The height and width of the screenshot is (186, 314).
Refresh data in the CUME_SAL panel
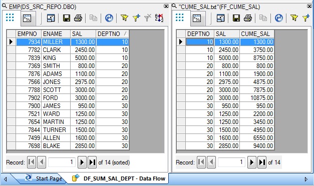(279, 18)
